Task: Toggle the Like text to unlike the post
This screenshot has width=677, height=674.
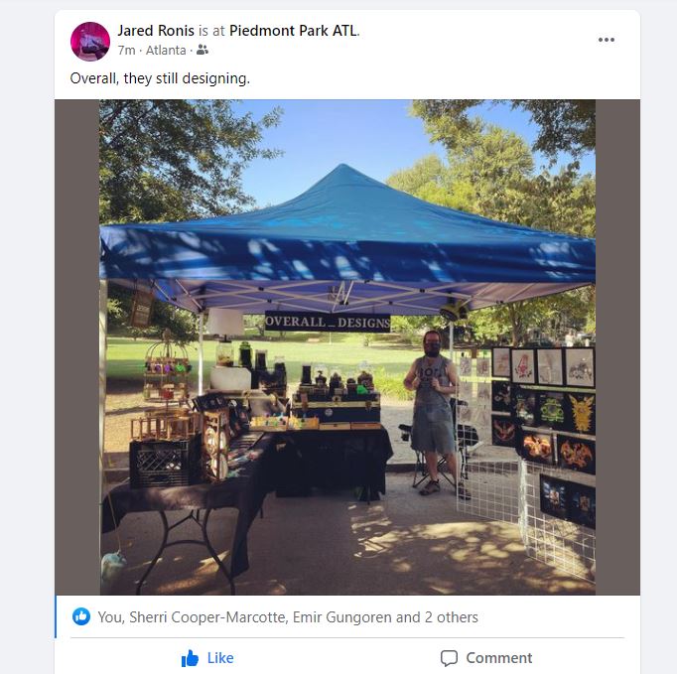Action: [x=220, y=658]
